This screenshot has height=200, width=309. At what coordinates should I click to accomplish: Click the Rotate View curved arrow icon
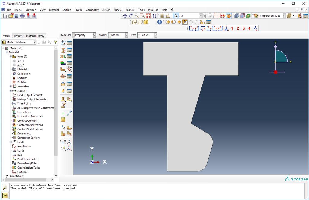131,16
